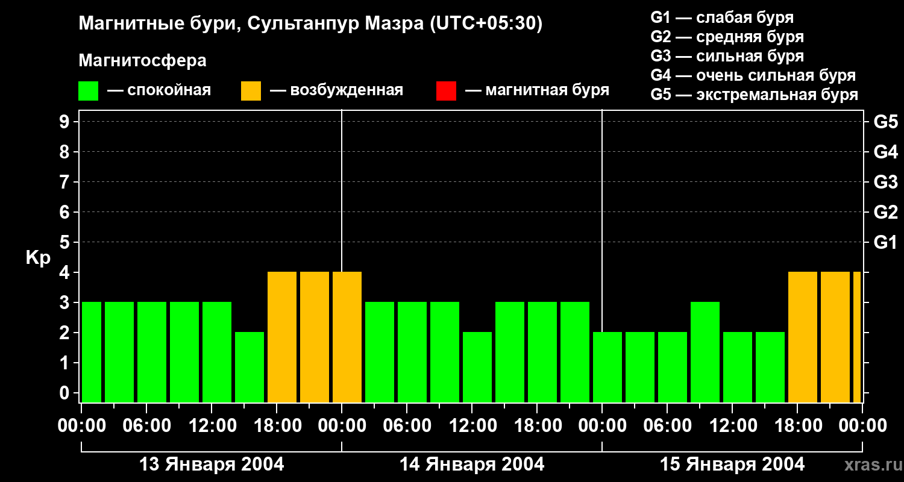Click the 06:00 time label for 13 Января
This screenshot has width=904, height=482.
pos(146,425)
